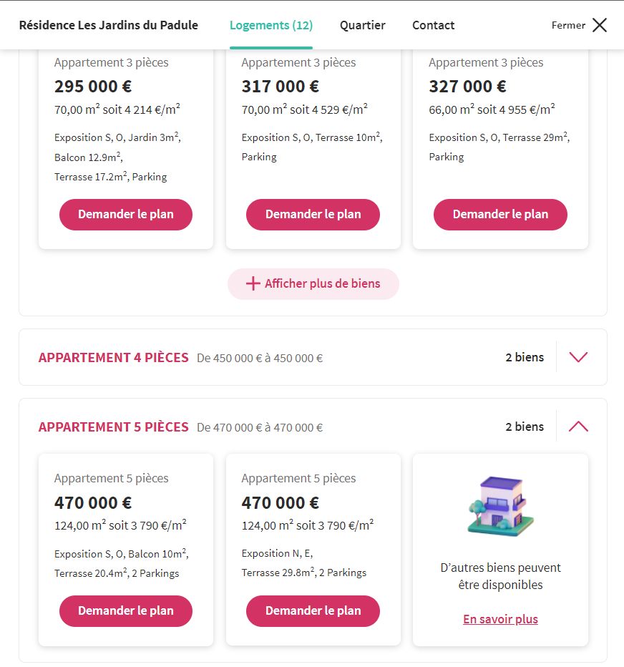The width and height of the screenshot is (624, 667).
Task: Show more listings with Afficher plus de biens
Action: [313, 284]
